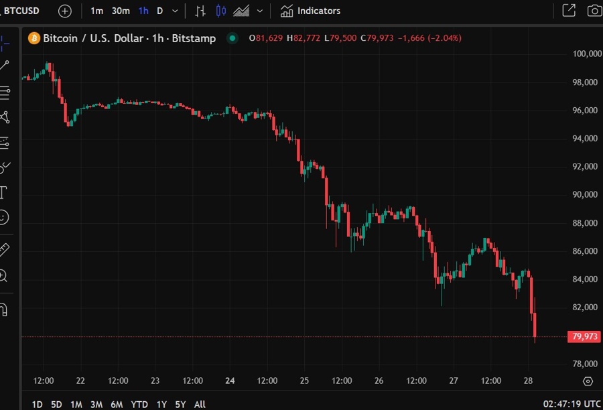
Task: Switch to candlestick chart style
Action: point(221,11)
